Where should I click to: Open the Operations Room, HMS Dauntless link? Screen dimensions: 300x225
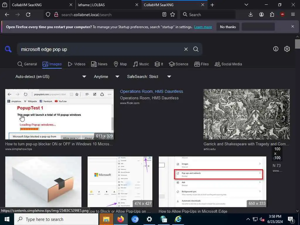click(x=151, y=91)
